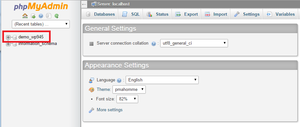Go to the Export tab

186,14
